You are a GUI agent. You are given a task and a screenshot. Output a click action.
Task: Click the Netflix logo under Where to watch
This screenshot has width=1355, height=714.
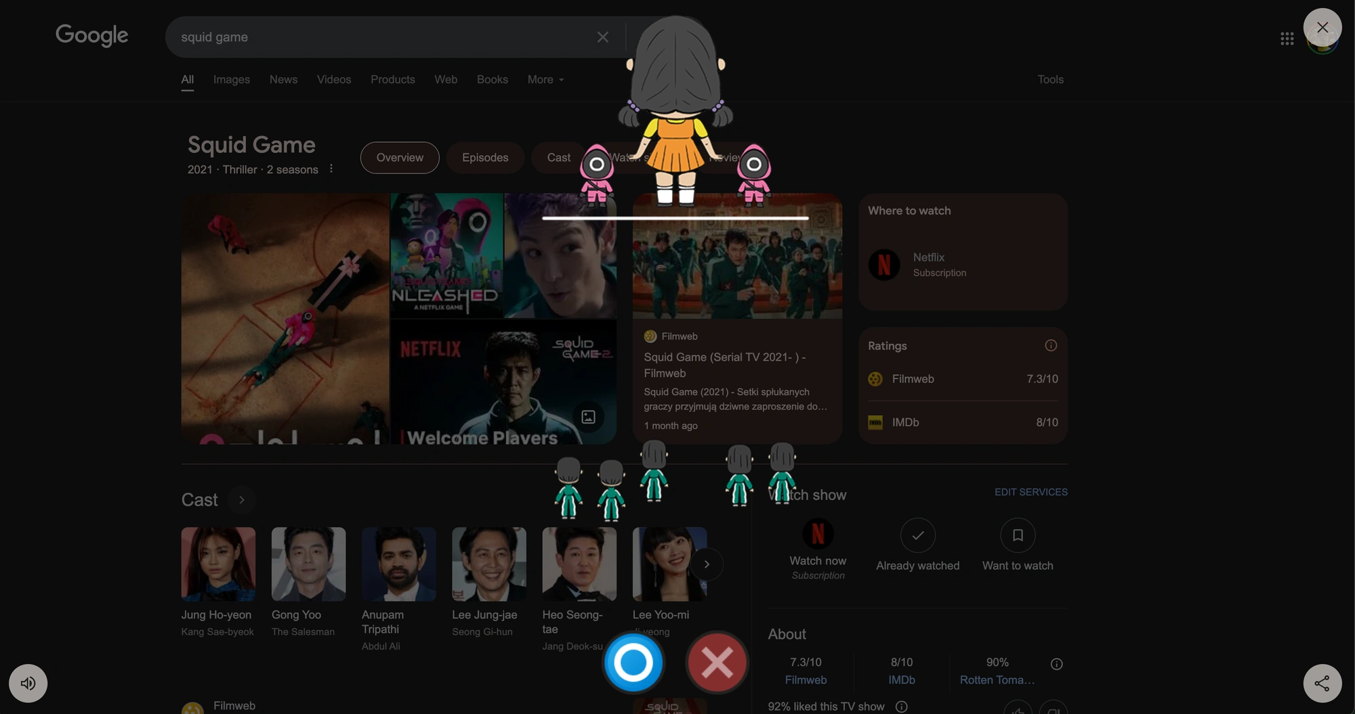(884, 265)
